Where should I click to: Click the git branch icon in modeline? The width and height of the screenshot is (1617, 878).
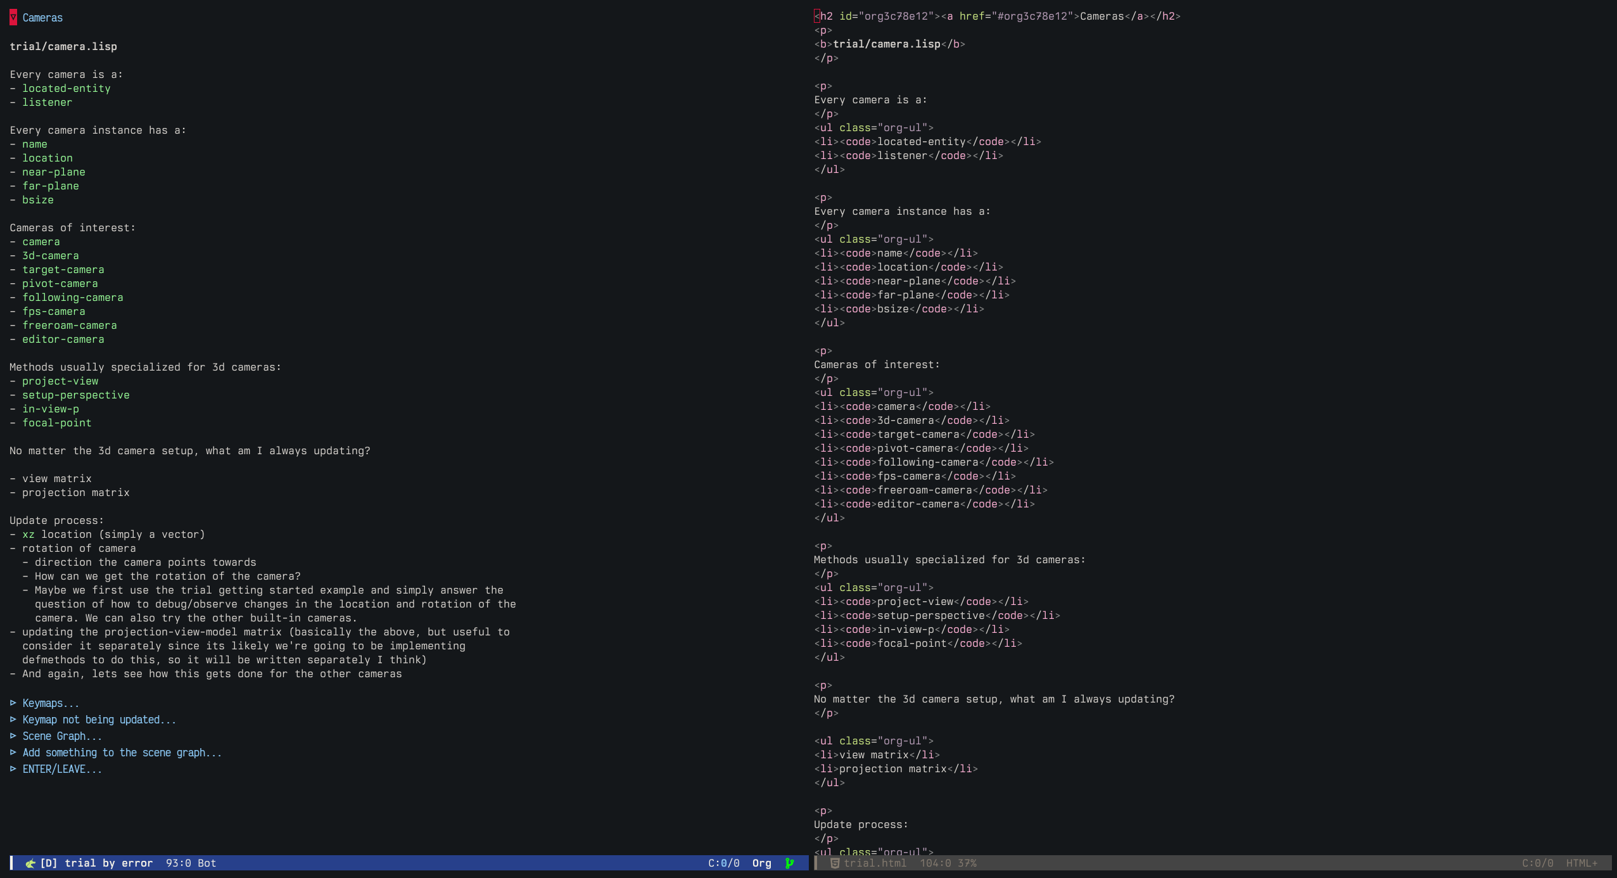[789, 863]
